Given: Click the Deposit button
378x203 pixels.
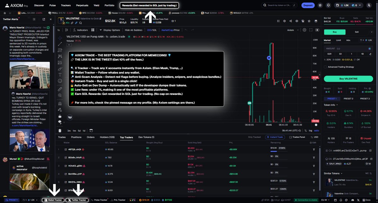Looking at the screenshot, I should (308, 5).
